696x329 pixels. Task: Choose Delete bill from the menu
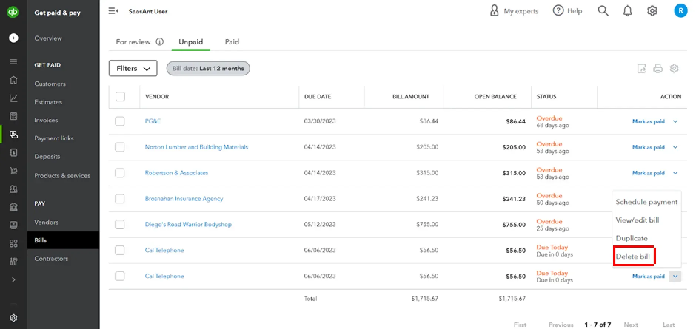(x=633, y=257)
